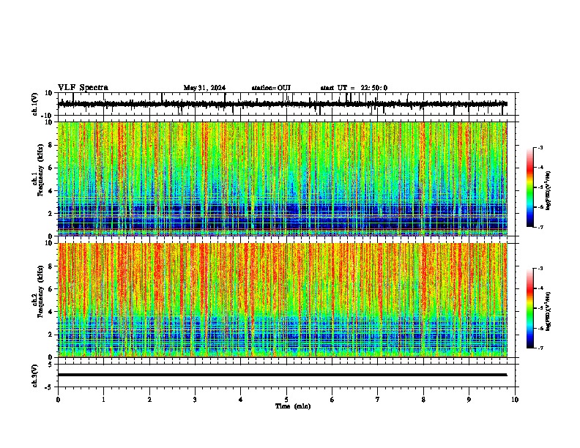The height and width of the screenshot is (448, 580).
Task: Click the '10' tick ending the Time axis
Action: click(x=515, y=400)
